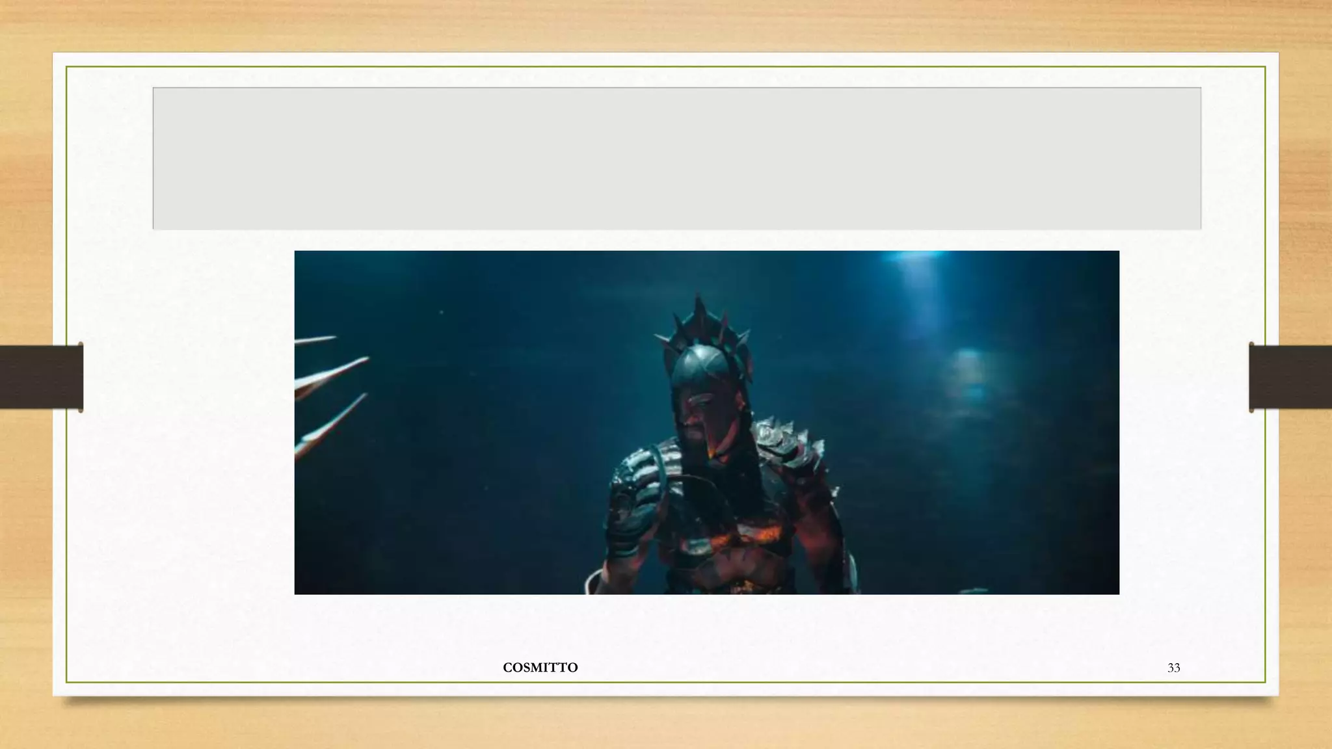
Task: Click the green border bottom edge
Action: point(666,682)
